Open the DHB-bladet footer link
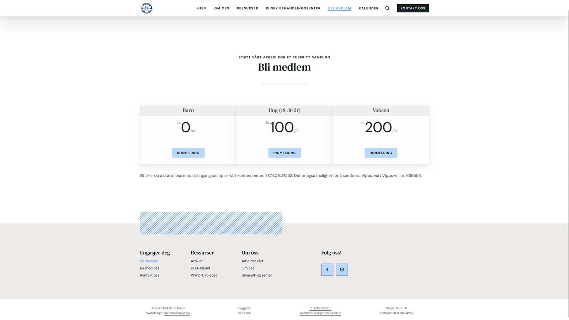Image resolution: width=569 pixels, height=320 pixels. tap(200, 268)
